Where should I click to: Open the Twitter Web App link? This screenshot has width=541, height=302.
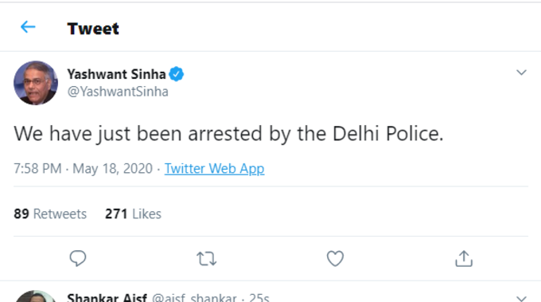coord(214,169)
